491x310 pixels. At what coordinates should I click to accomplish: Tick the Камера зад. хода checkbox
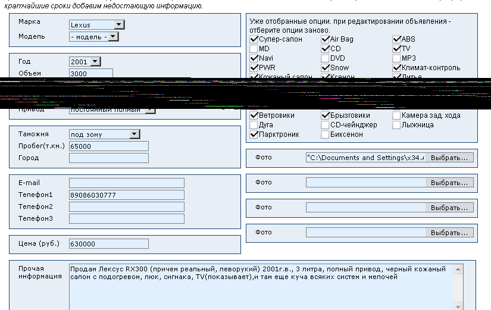(397, 115)
